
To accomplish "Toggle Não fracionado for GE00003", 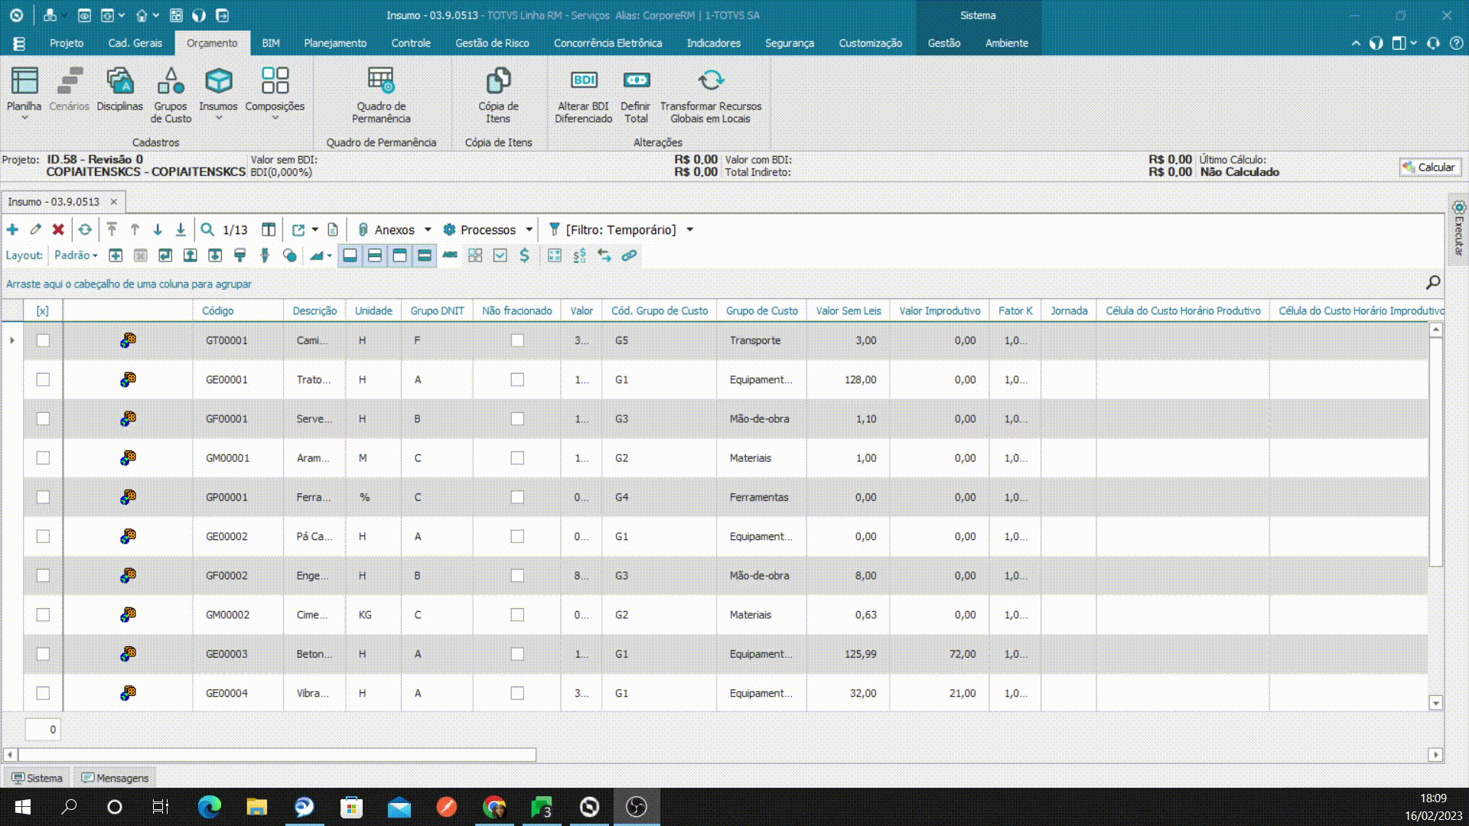I will tap(517, 654).
